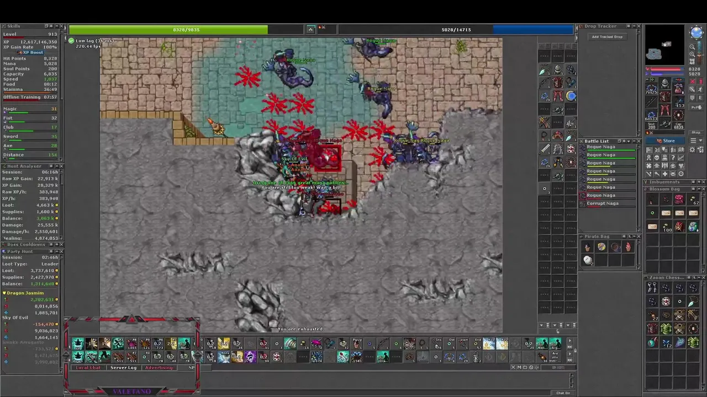Click the questlog question mark icon
Image resolution: width=707 pixels, height=397 pixels.
(673, 158)
